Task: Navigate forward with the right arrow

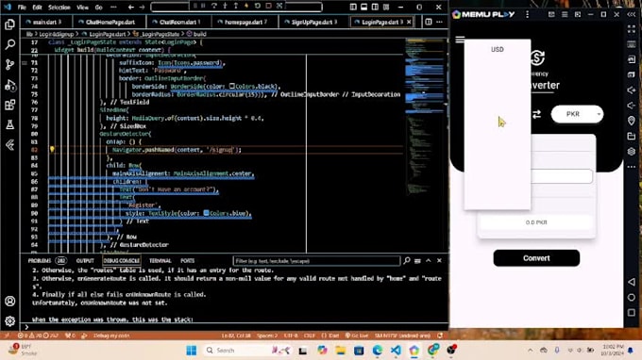Action: [x=142, y=7]
